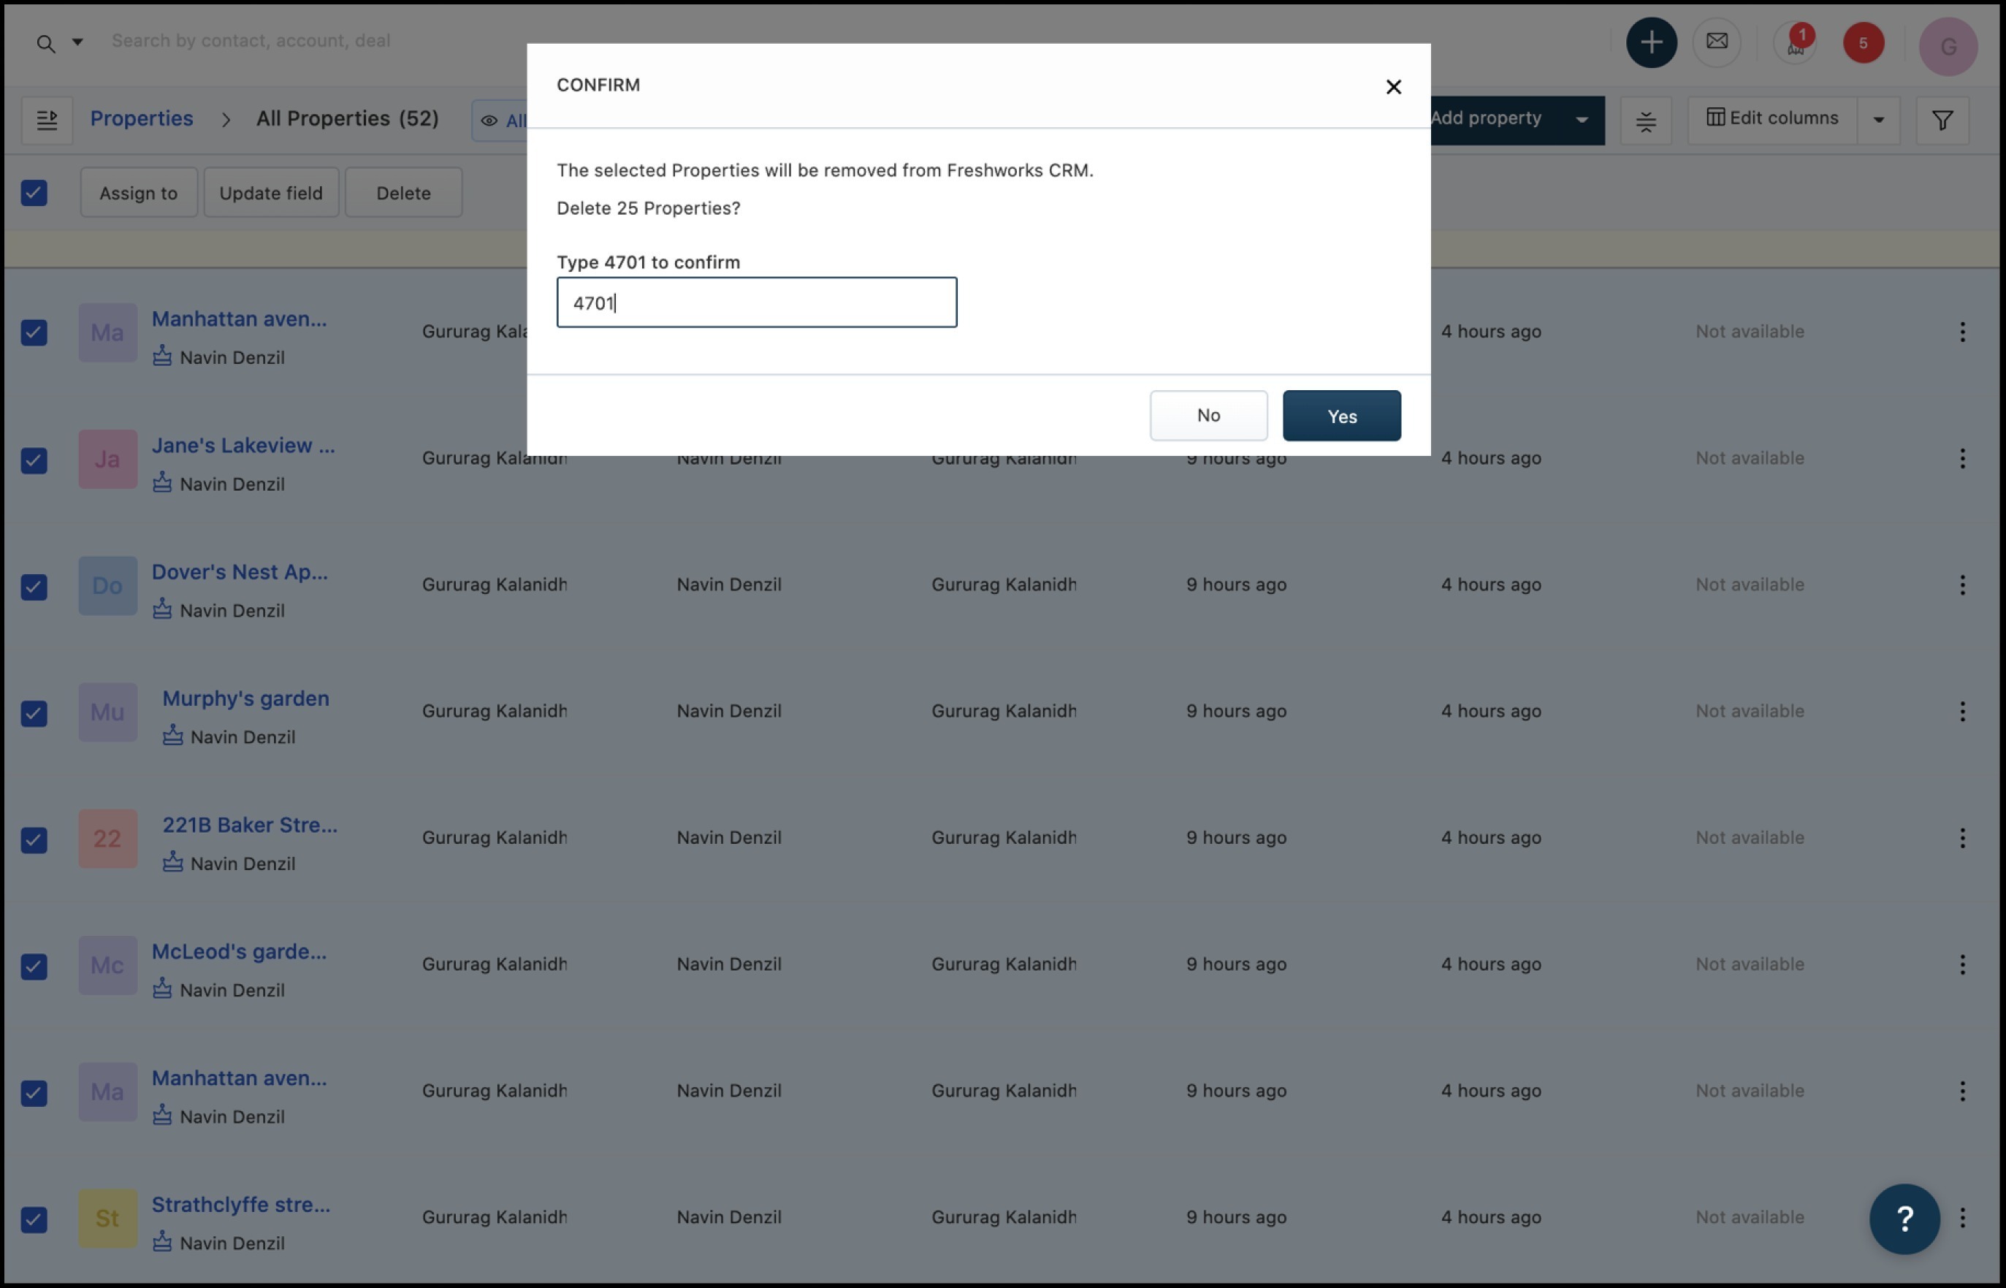Expand the Edit columns dropdown arrow
The image size is (2006, 1288).
(x=1878, y=121)
